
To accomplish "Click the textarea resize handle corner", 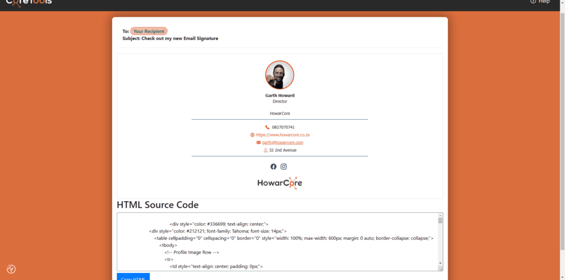I will [x=440, y=268].
